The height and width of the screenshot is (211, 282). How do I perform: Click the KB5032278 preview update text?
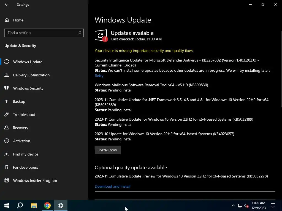pyautogui.click(x=181, y=176)
